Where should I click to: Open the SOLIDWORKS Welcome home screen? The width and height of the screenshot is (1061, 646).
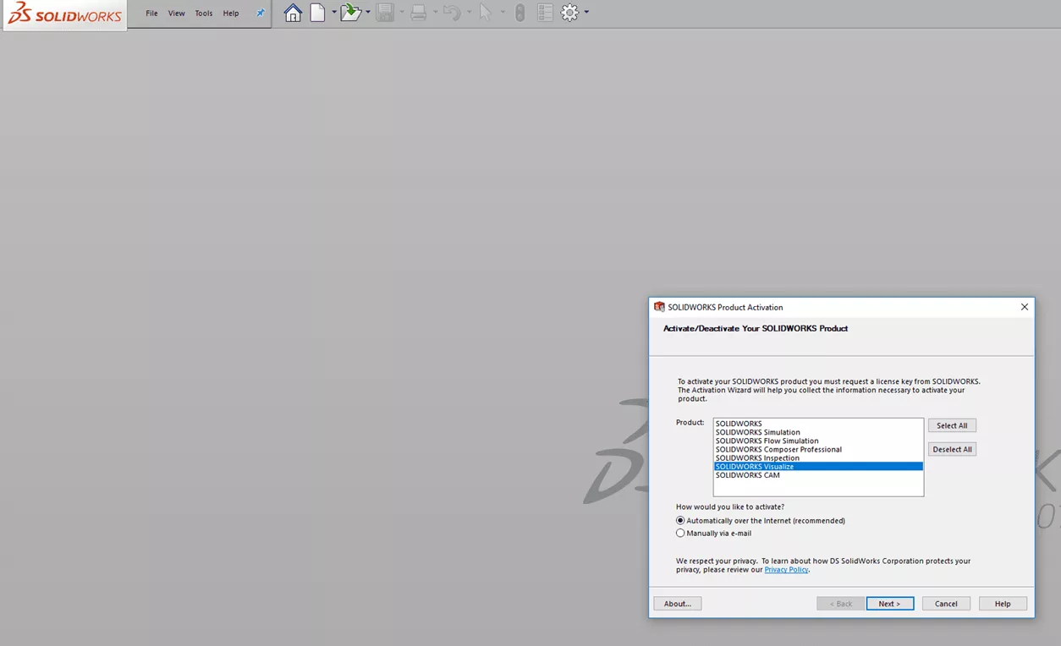click(292, 12)
